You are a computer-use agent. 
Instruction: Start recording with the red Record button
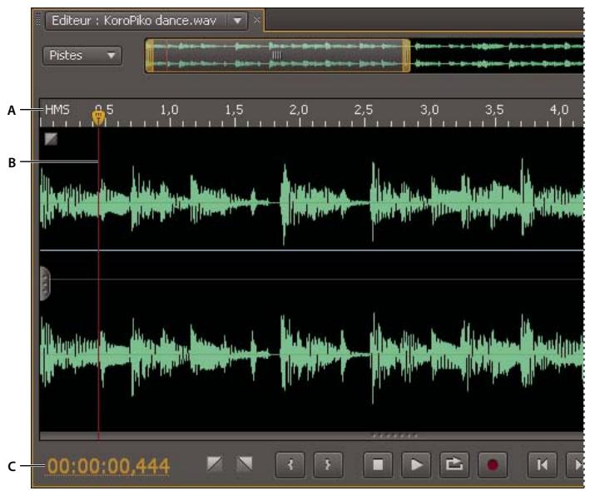click(x=493, y=465)
